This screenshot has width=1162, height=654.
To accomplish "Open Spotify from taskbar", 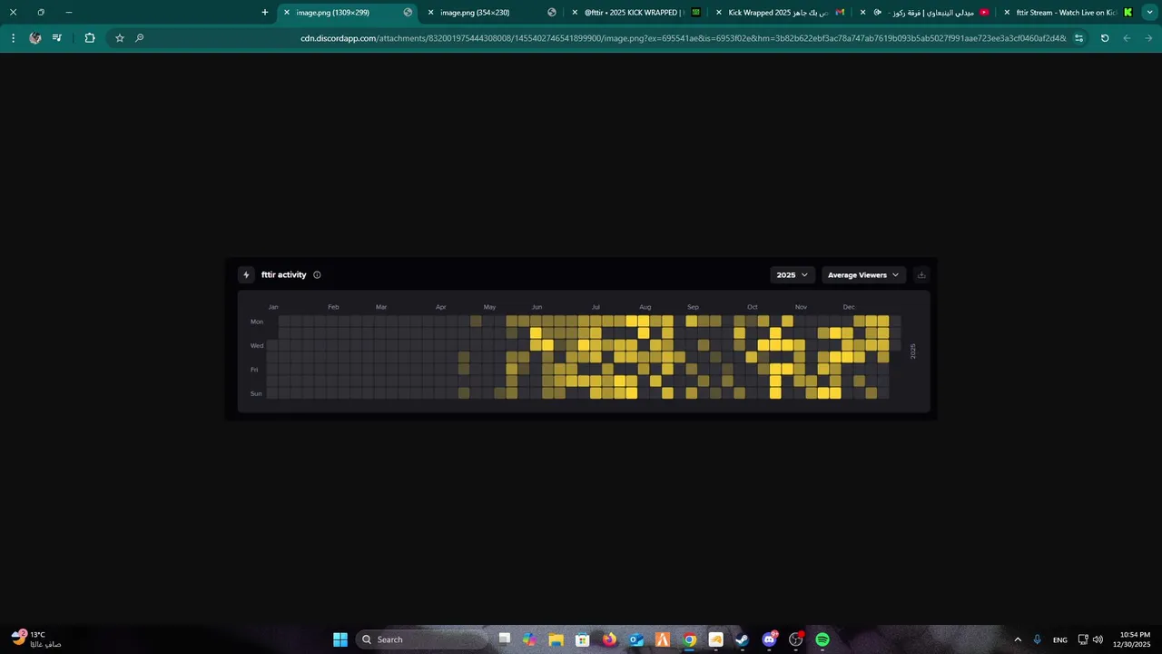I will pyautogui.click(x=822, y=639).
